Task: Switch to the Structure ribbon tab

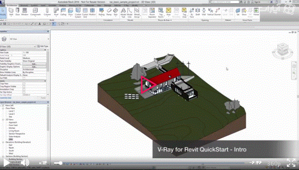Action: 24,5
